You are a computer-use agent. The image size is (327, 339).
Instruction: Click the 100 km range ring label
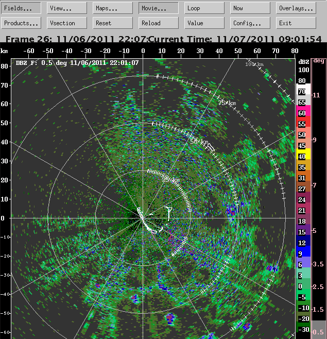coord(254,64)
